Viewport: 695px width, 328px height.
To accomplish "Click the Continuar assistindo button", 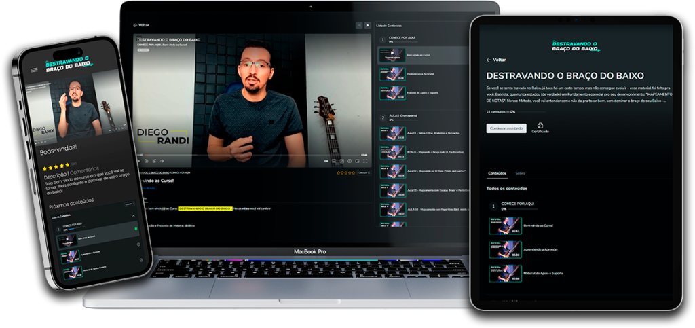I will click(x=506, y=128).
